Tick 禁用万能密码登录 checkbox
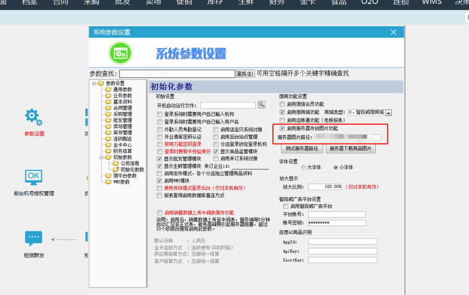Viewport: 469px width, 295px height. click(x=160, y=144)
